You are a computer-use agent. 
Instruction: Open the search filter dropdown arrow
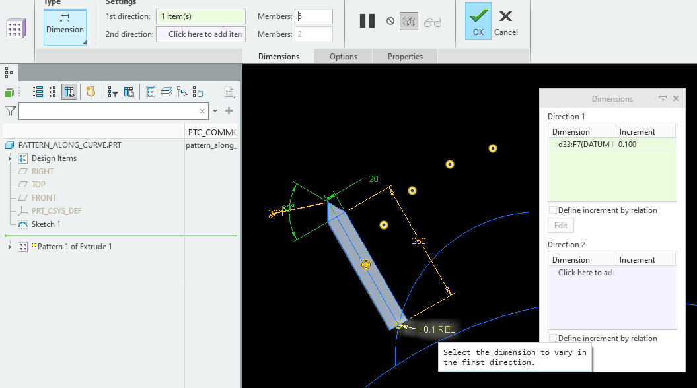click(x=214, y=110)
